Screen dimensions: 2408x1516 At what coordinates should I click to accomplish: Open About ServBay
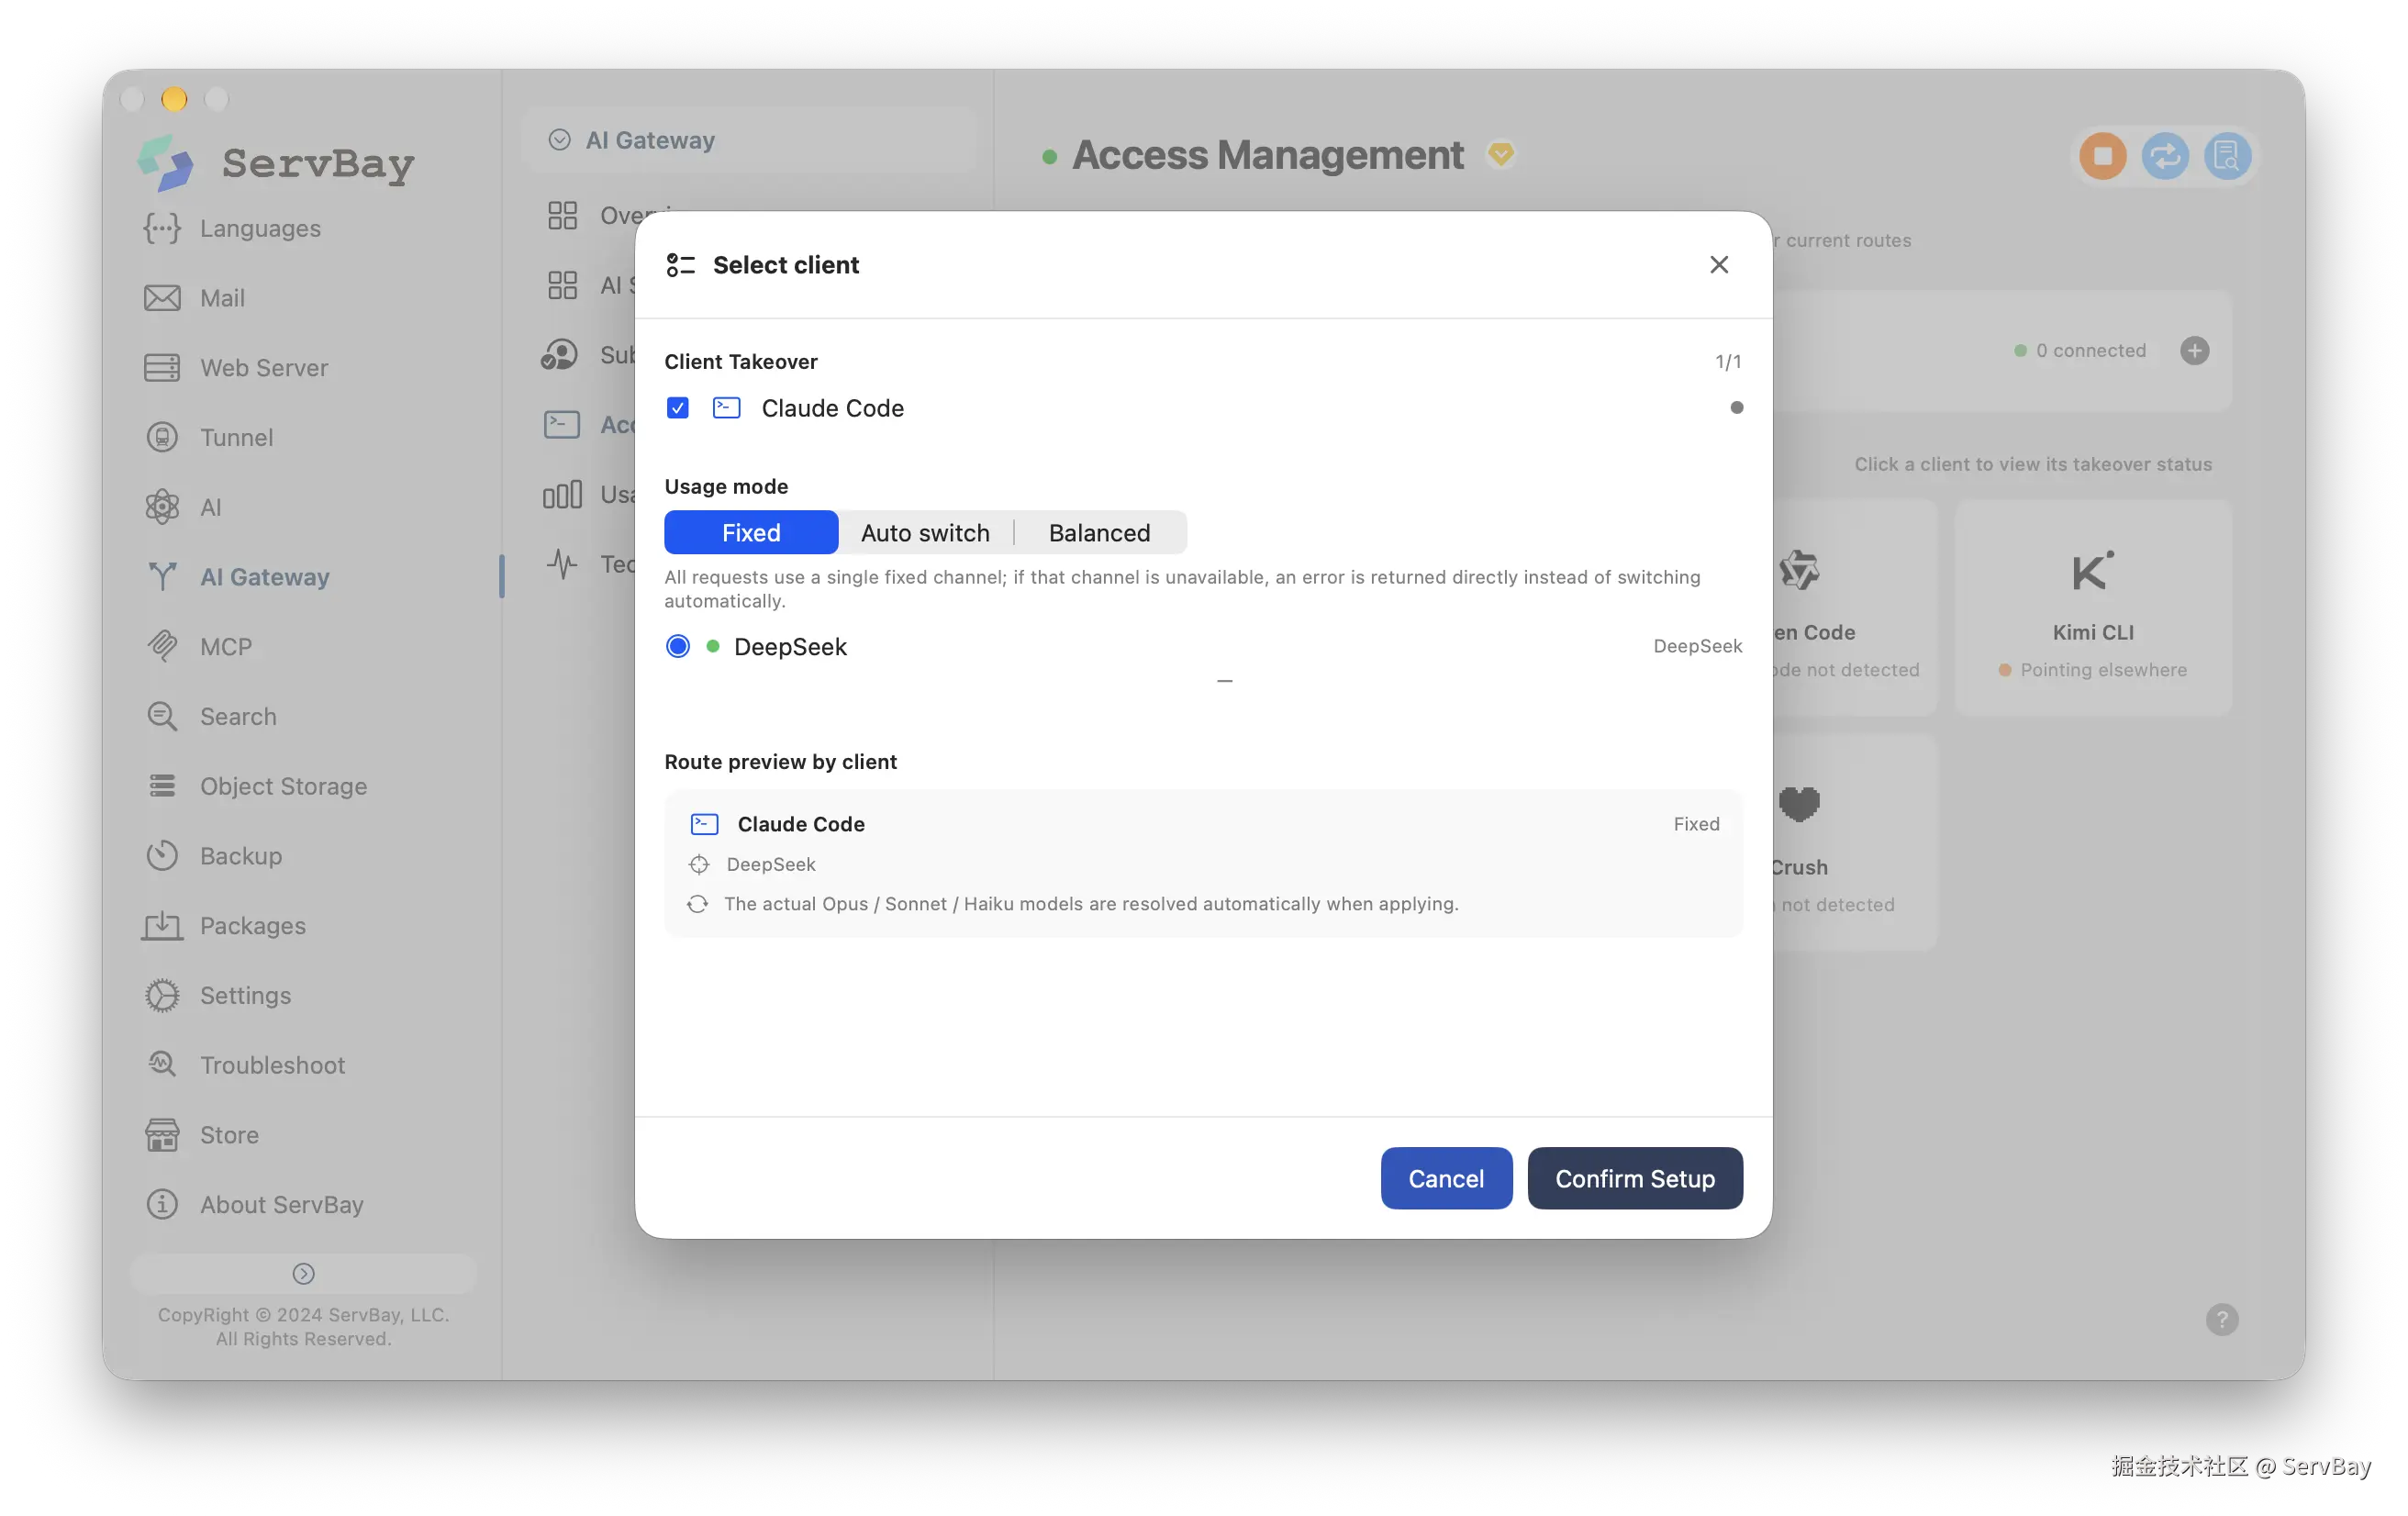254,1205
